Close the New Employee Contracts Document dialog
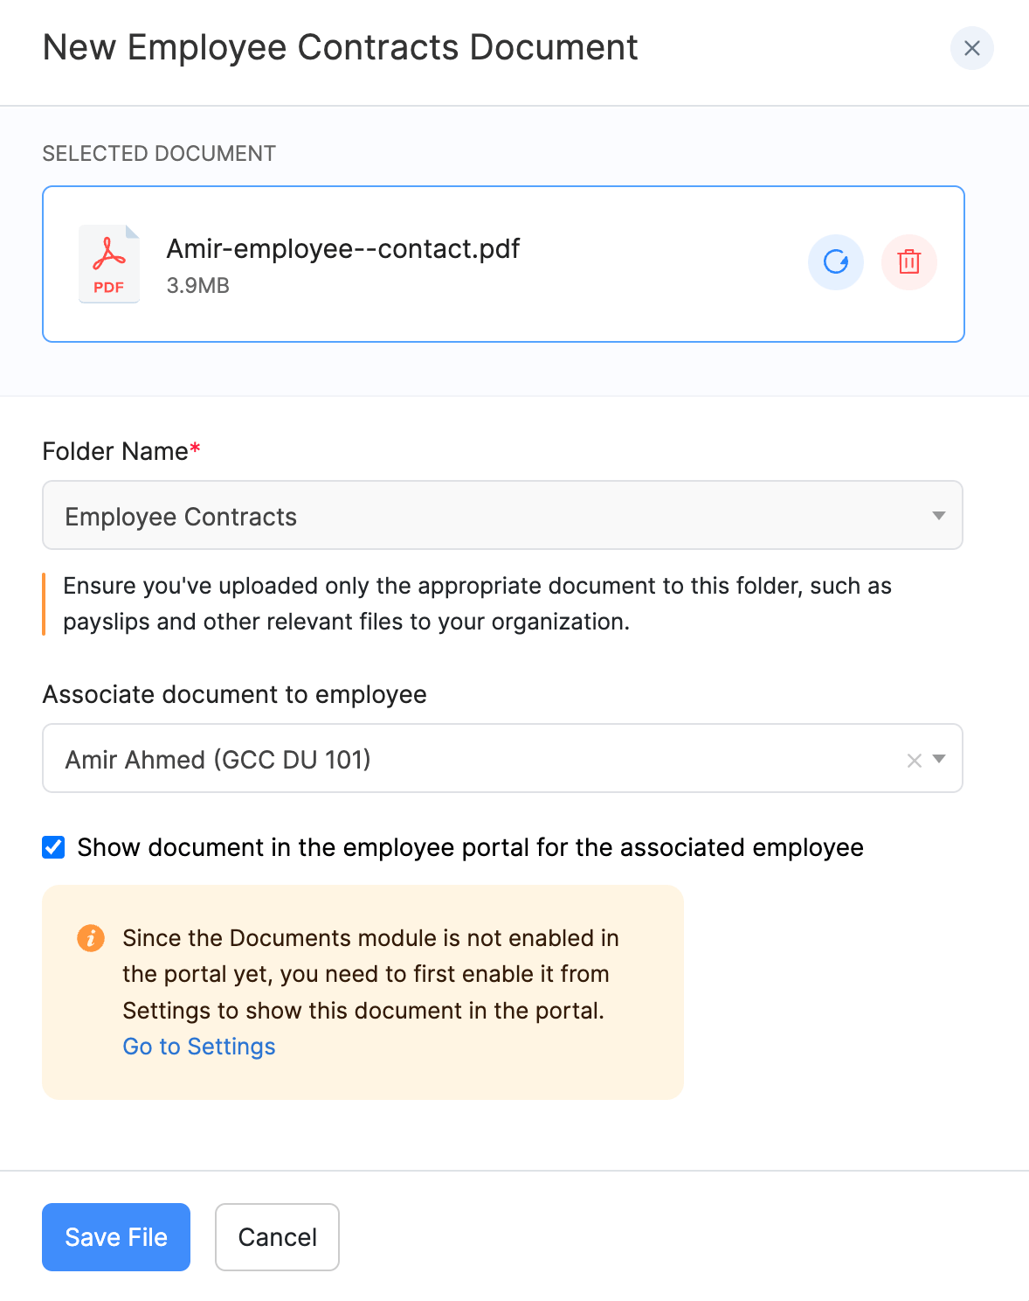This screenshot has height=1301, width=1029. 971,48
